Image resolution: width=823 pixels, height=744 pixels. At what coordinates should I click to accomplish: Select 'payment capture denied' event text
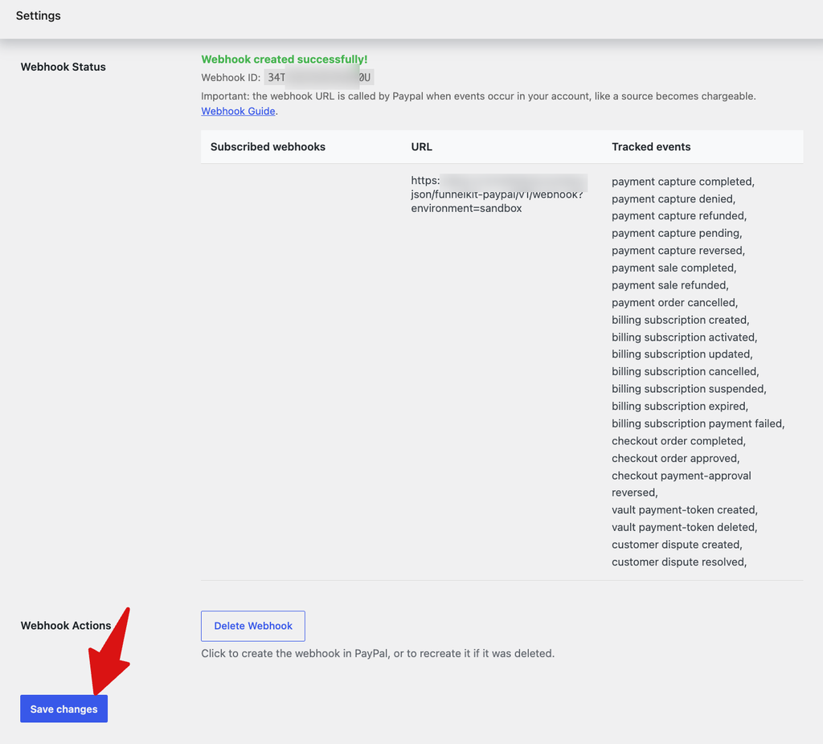674,198
